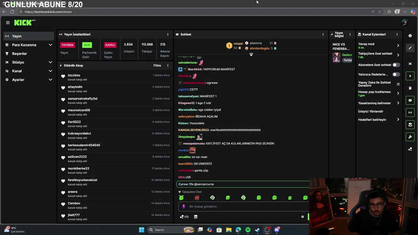Screen dimensions: 418x235
Task: Click the purple microphone icon in the message box
Action: (x=184, y=206)
